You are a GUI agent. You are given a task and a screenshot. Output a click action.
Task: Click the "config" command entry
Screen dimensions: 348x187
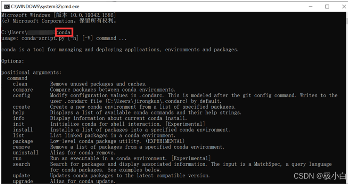[x=21, y=95]
